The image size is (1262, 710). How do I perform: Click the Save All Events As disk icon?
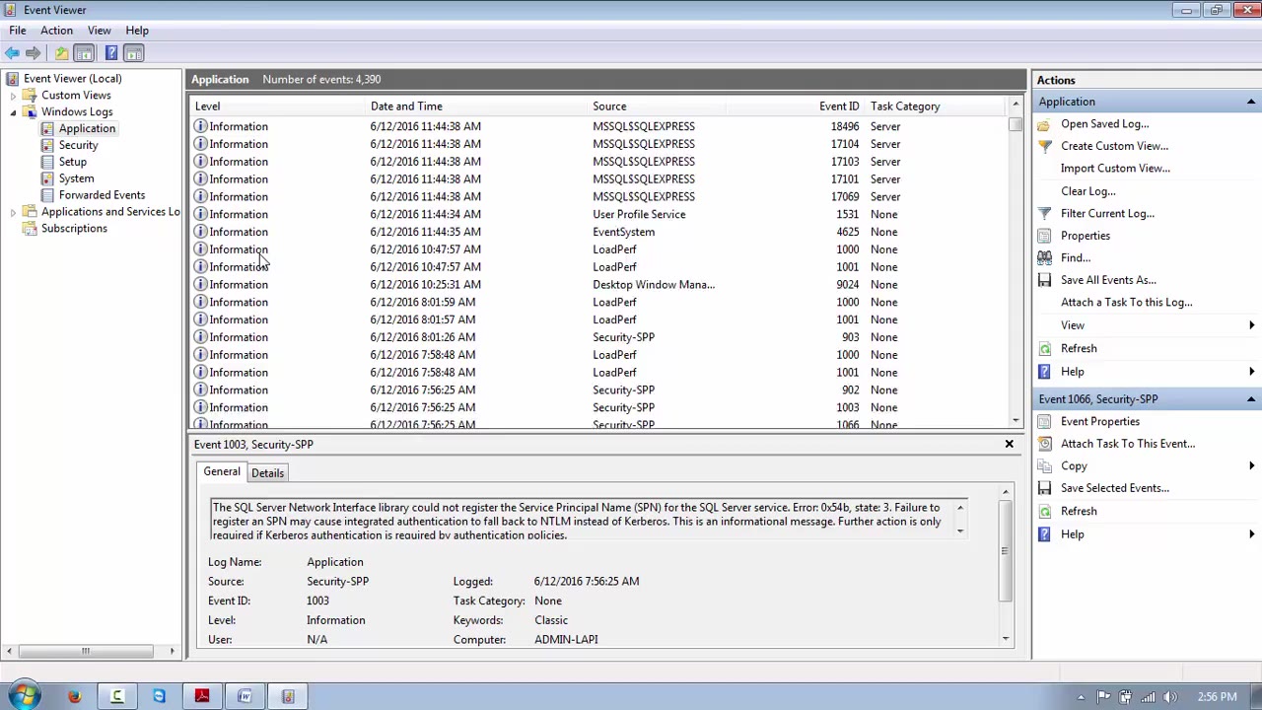(1044, 280)
